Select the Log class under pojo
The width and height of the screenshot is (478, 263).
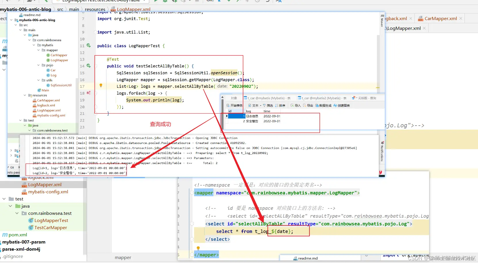coord(51,75)
